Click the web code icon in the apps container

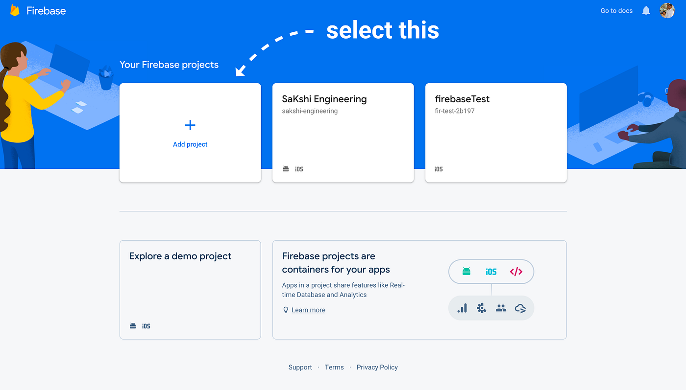tap(515, 272)
